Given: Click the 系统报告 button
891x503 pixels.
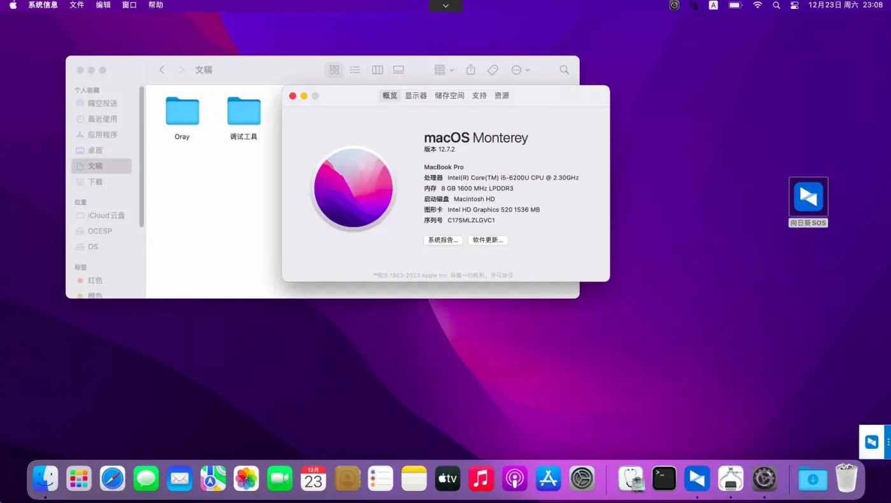Looking at the screenshot, I should (443, 240).
